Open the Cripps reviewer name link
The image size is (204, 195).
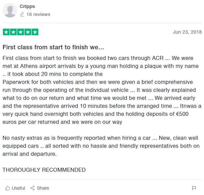[27, 6]
